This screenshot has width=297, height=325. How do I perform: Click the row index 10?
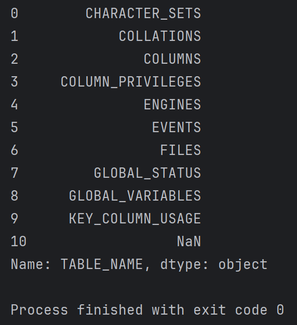19,242
